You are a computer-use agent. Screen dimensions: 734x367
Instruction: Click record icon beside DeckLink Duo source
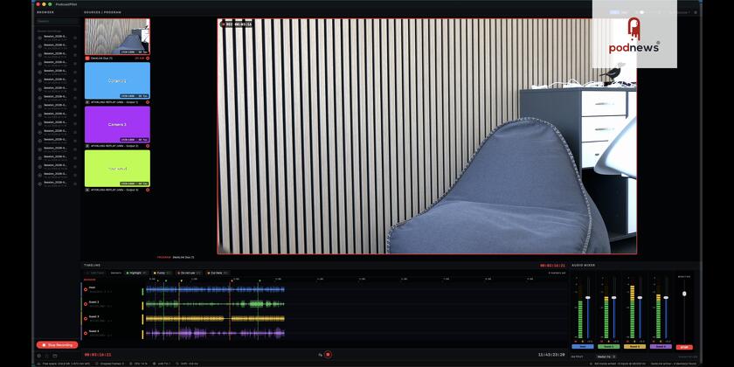click(x=148, y=58)
